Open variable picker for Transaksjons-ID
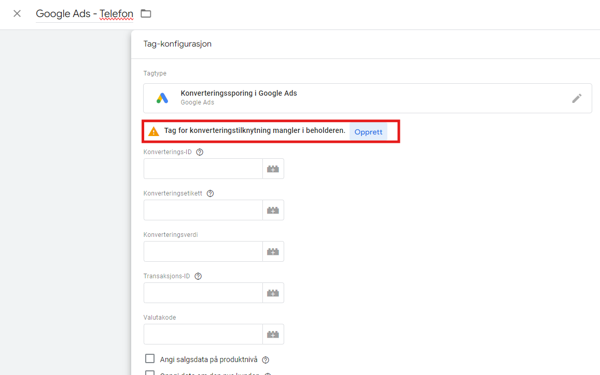 pos(273,293)
